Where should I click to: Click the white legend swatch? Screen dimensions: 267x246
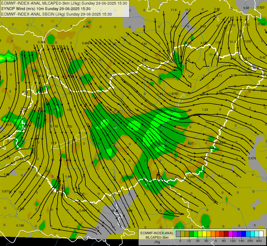pyautogui.click(x=261, y=234)
